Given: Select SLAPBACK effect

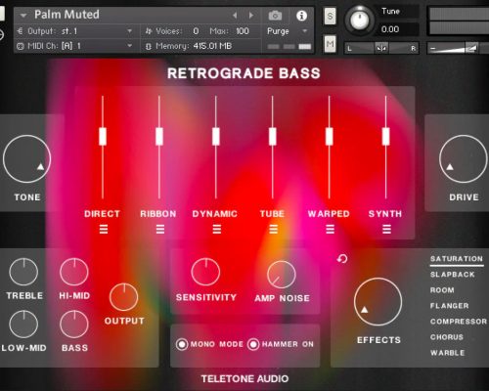Looking at the screenshot, I should 453,275.
